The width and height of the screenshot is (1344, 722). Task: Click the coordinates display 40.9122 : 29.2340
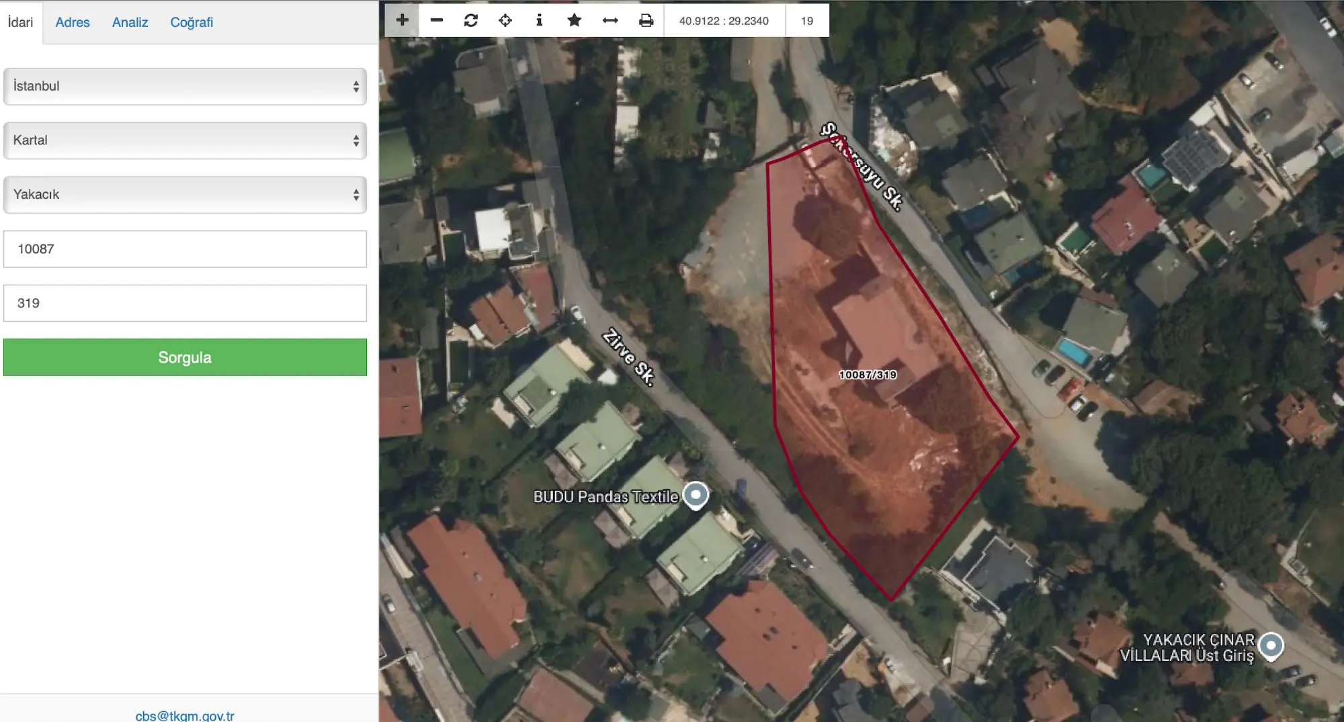tap(724, 21)
